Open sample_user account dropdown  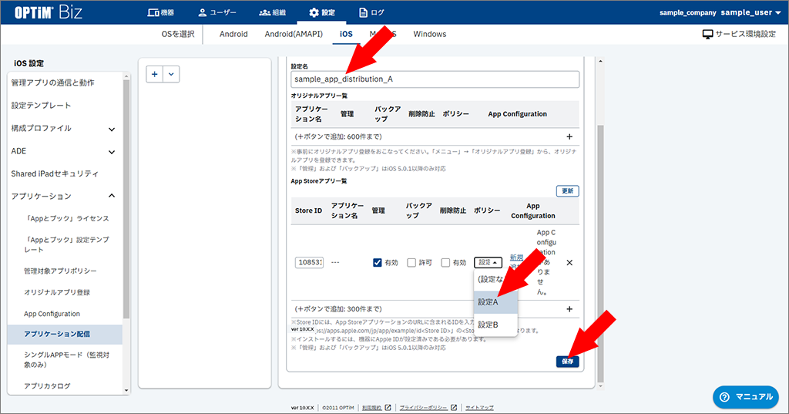click(x=750, y=12)
